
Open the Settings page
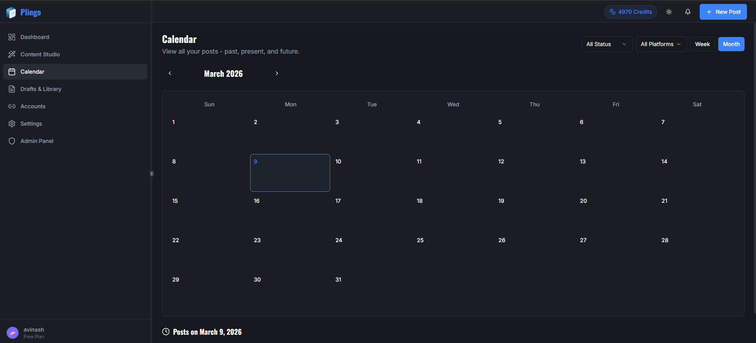point(75,124)
